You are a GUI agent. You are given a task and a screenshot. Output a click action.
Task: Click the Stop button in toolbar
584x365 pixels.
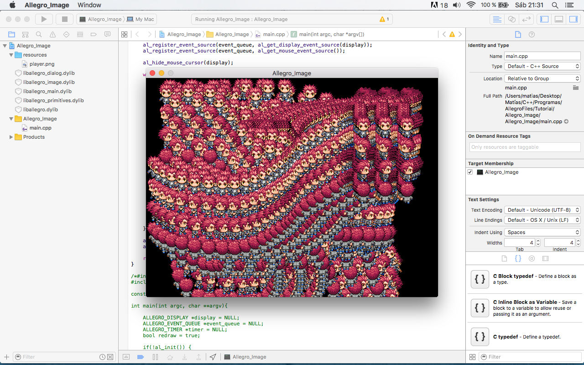tap(65, 19)
